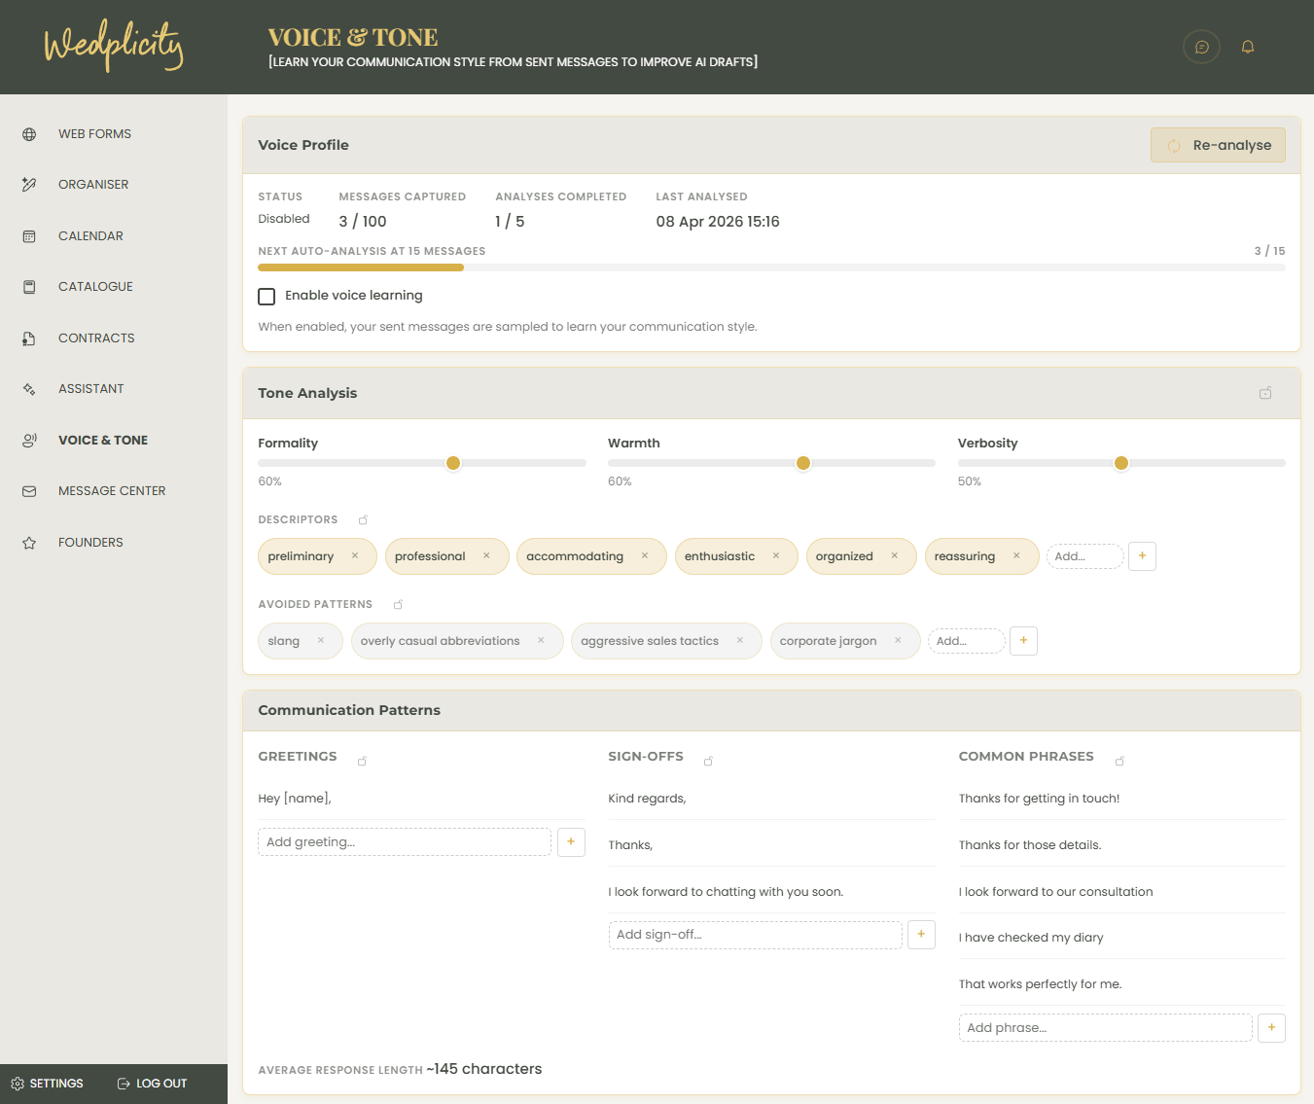Go to Calendar
Screen dimensions: 1314x1104
pos(90,236)
